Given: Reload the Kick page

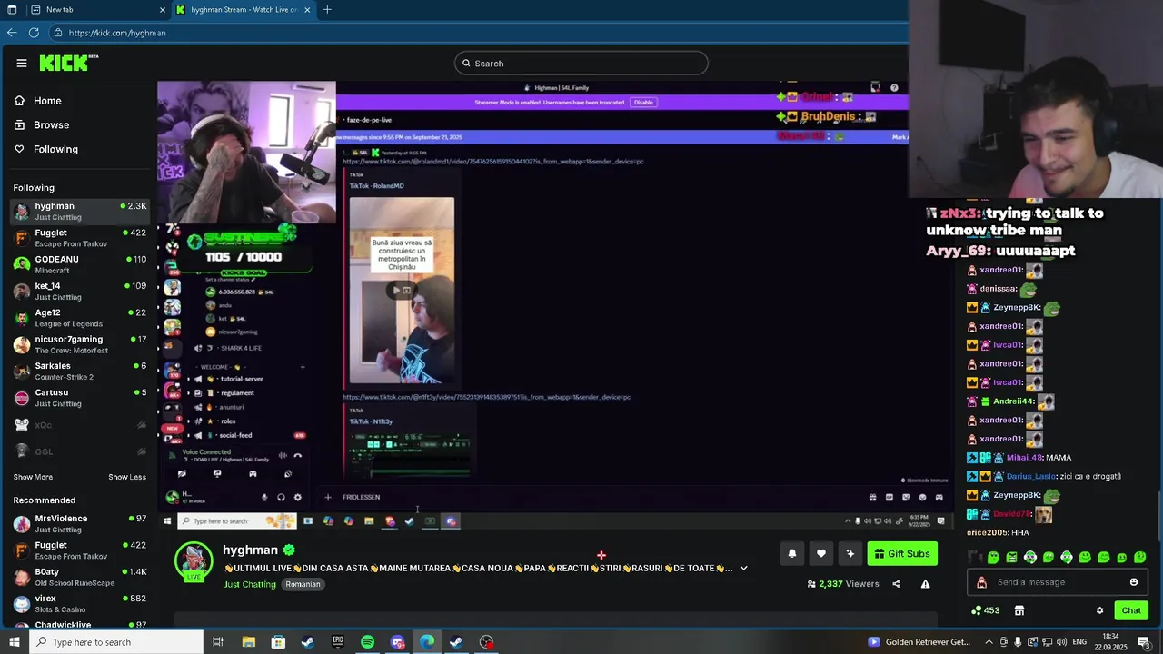Looking at the screenshot, I should (34, 33).
